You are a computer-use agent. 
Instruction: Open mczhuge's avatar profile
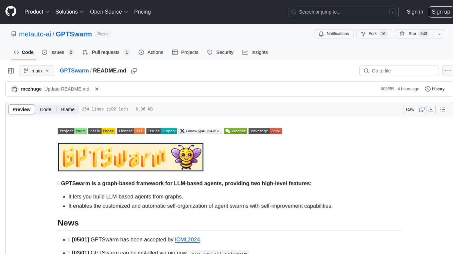click(15, 89)
